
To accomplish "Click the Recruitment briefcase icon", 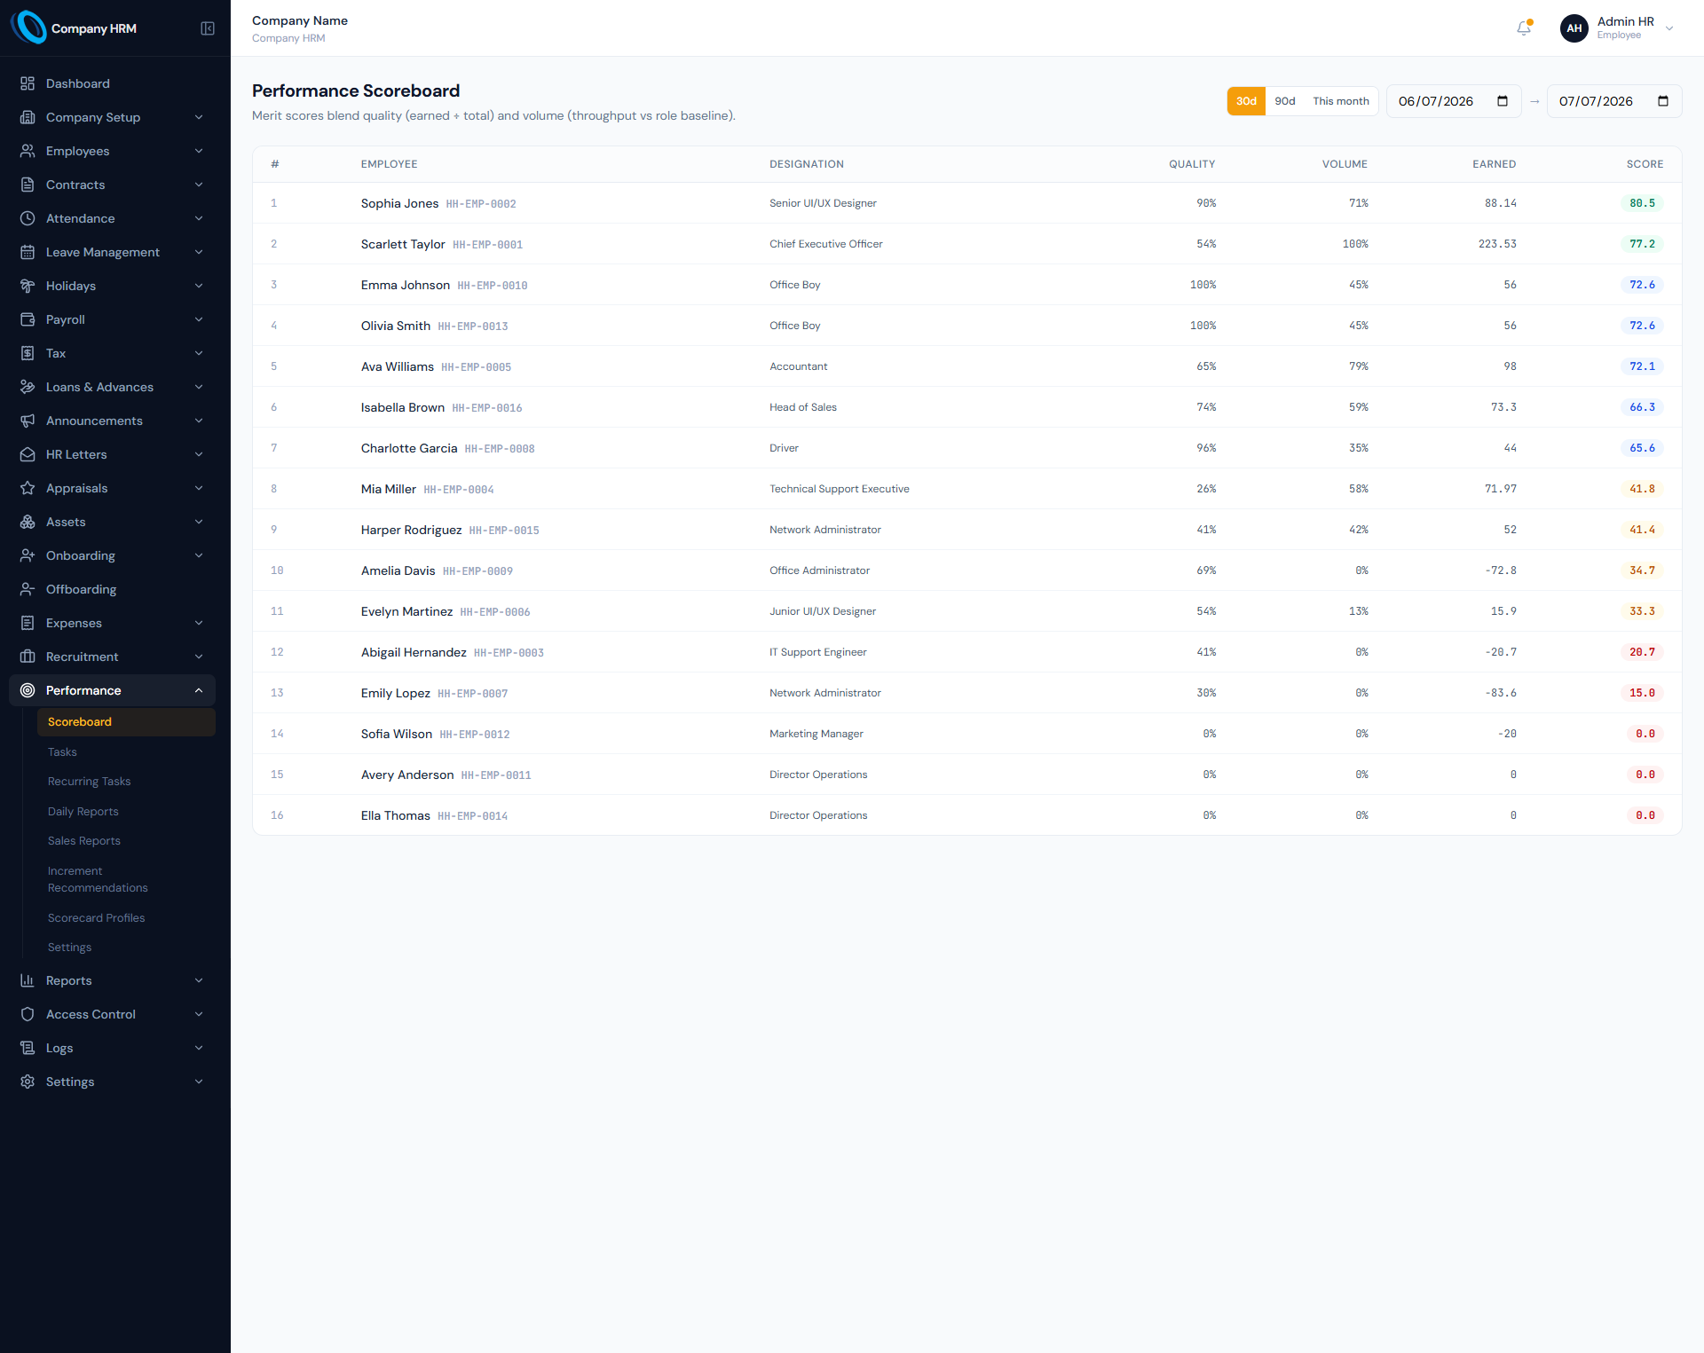I will pyautogui.click(x=28, y=657).
